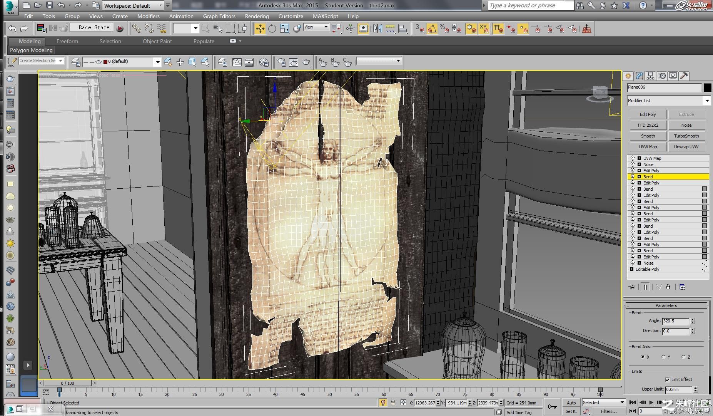Open the Hierarchy command panel tab
713x416 pixels.
[x=651, y=76]
